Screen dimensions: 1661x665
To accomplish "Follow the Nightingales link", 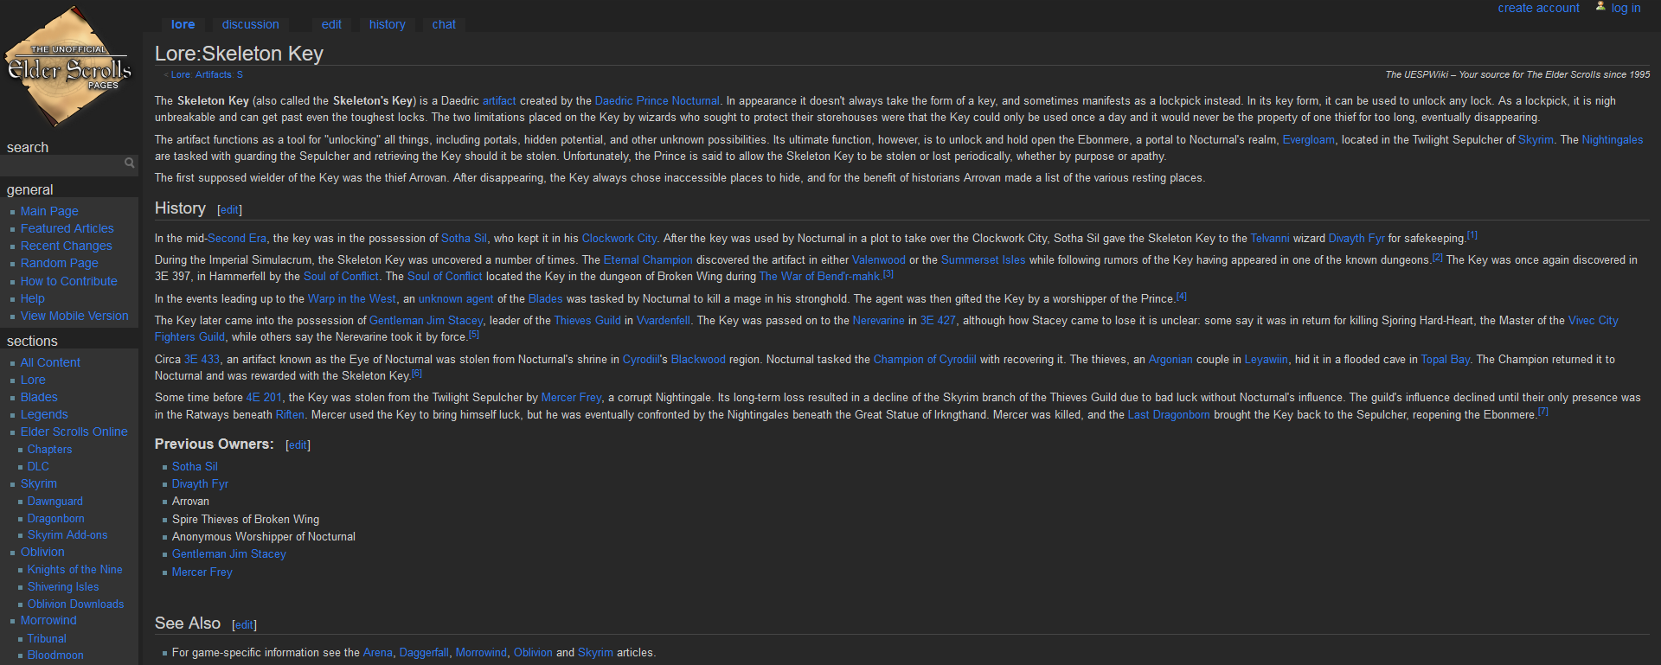I will (1612, 140).
